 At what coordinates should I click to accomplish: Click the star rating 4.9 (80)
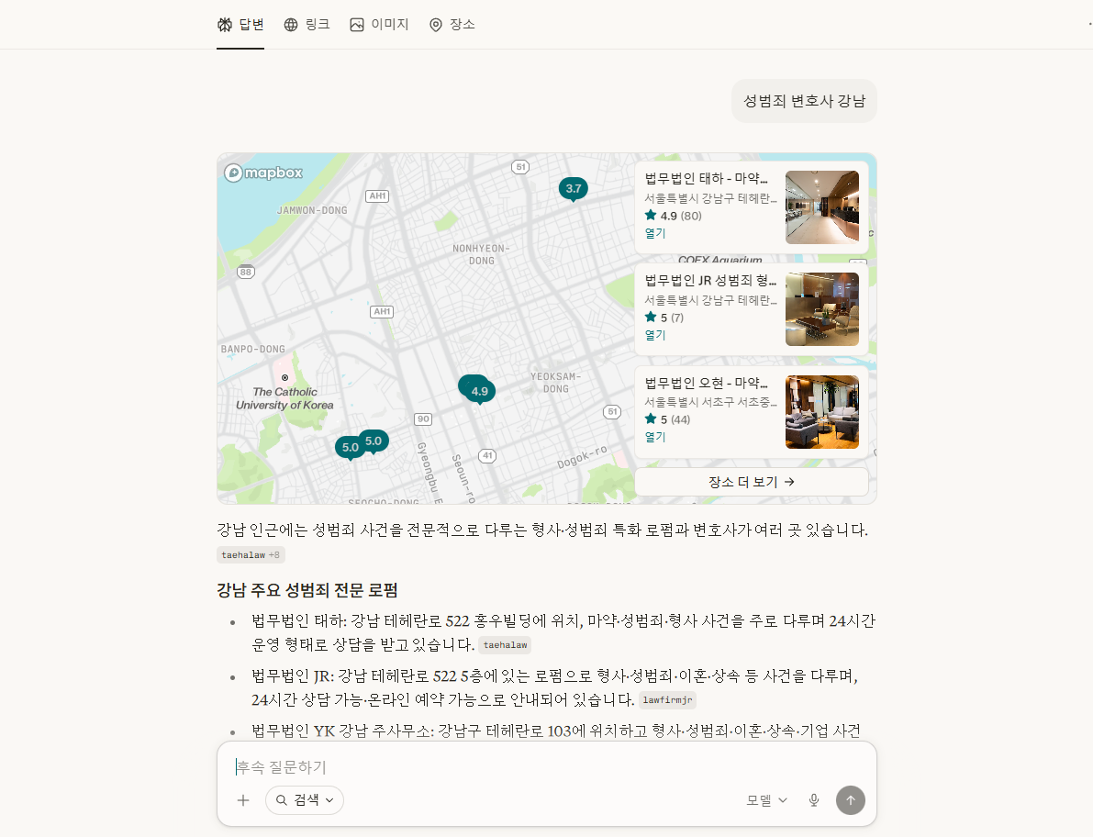[673, 216]
